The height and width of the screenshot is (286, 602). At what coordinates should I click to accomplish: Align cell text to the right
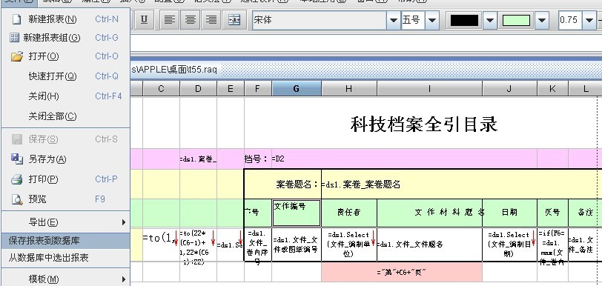click(x=211, y=19)
